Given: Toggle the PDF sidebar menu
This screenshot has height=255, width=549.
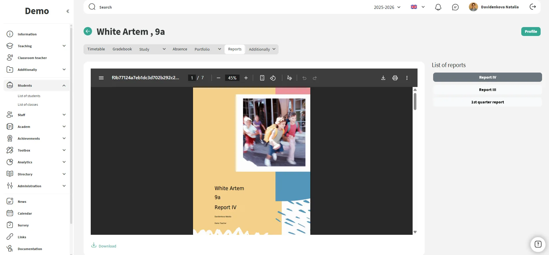Looking at the screenshot, I should click(x=101, y=78).
